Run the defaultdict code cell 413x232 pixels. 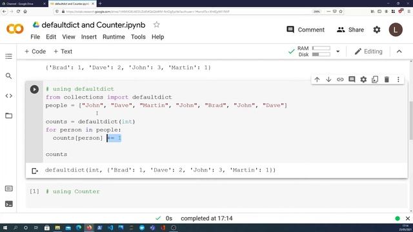click(x=34, y=89)
